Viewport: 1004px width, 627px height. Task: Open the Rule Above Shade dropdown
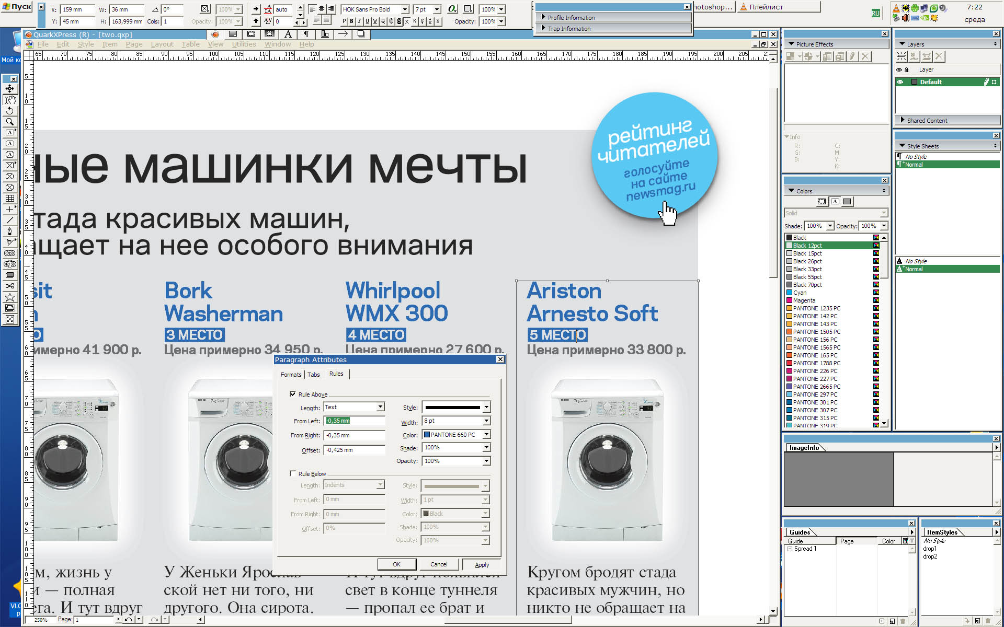[x=486, y=448]
